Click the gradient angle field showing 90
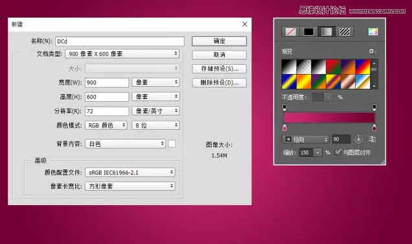The width and height of the screenshot is (412, 244). coord(341,139)
